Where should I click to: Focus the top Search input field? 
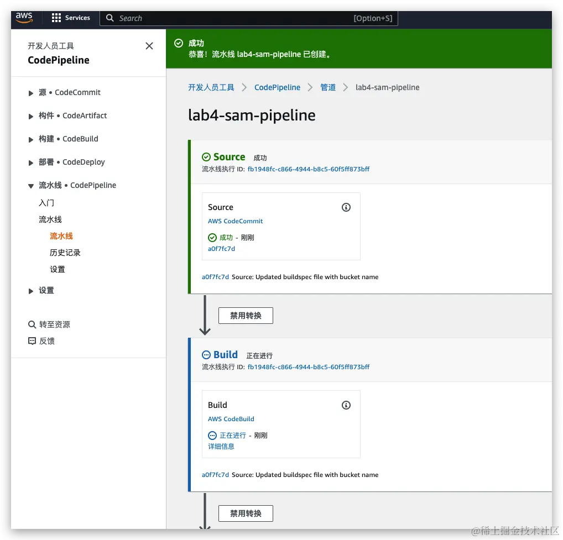coord(248,18)
